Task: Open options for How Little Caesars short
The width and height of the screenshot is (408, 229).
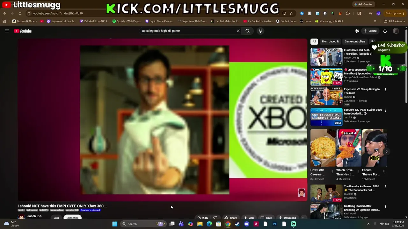Action: click(332, 172)
